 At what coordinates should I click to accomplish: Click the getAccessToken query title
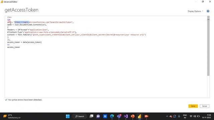click(x=21, y=10)
